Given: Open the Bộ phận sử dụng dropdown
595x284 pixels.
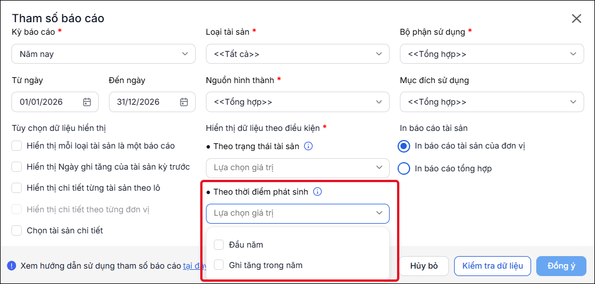Looking at the screenshot, I should coord(492,53).
